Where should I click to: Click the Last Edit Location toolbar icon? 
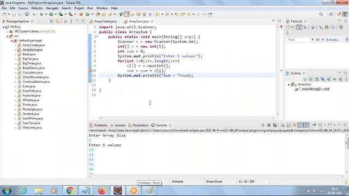click(x=177, y=15)
